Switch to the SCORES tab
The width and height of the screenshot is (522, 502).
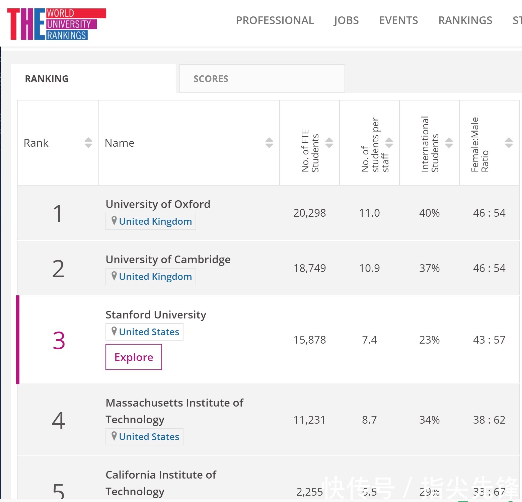point(262,79)
